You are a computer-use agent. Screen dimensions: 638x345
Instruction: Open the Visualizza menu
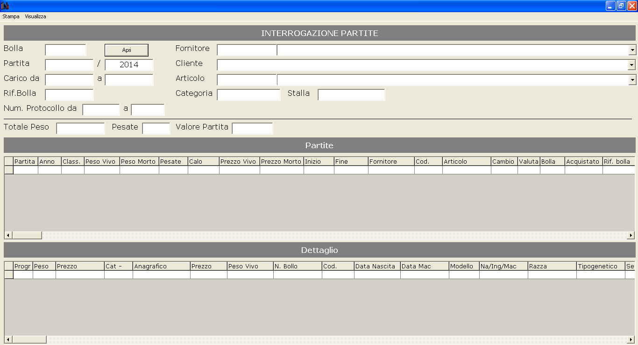35,16
